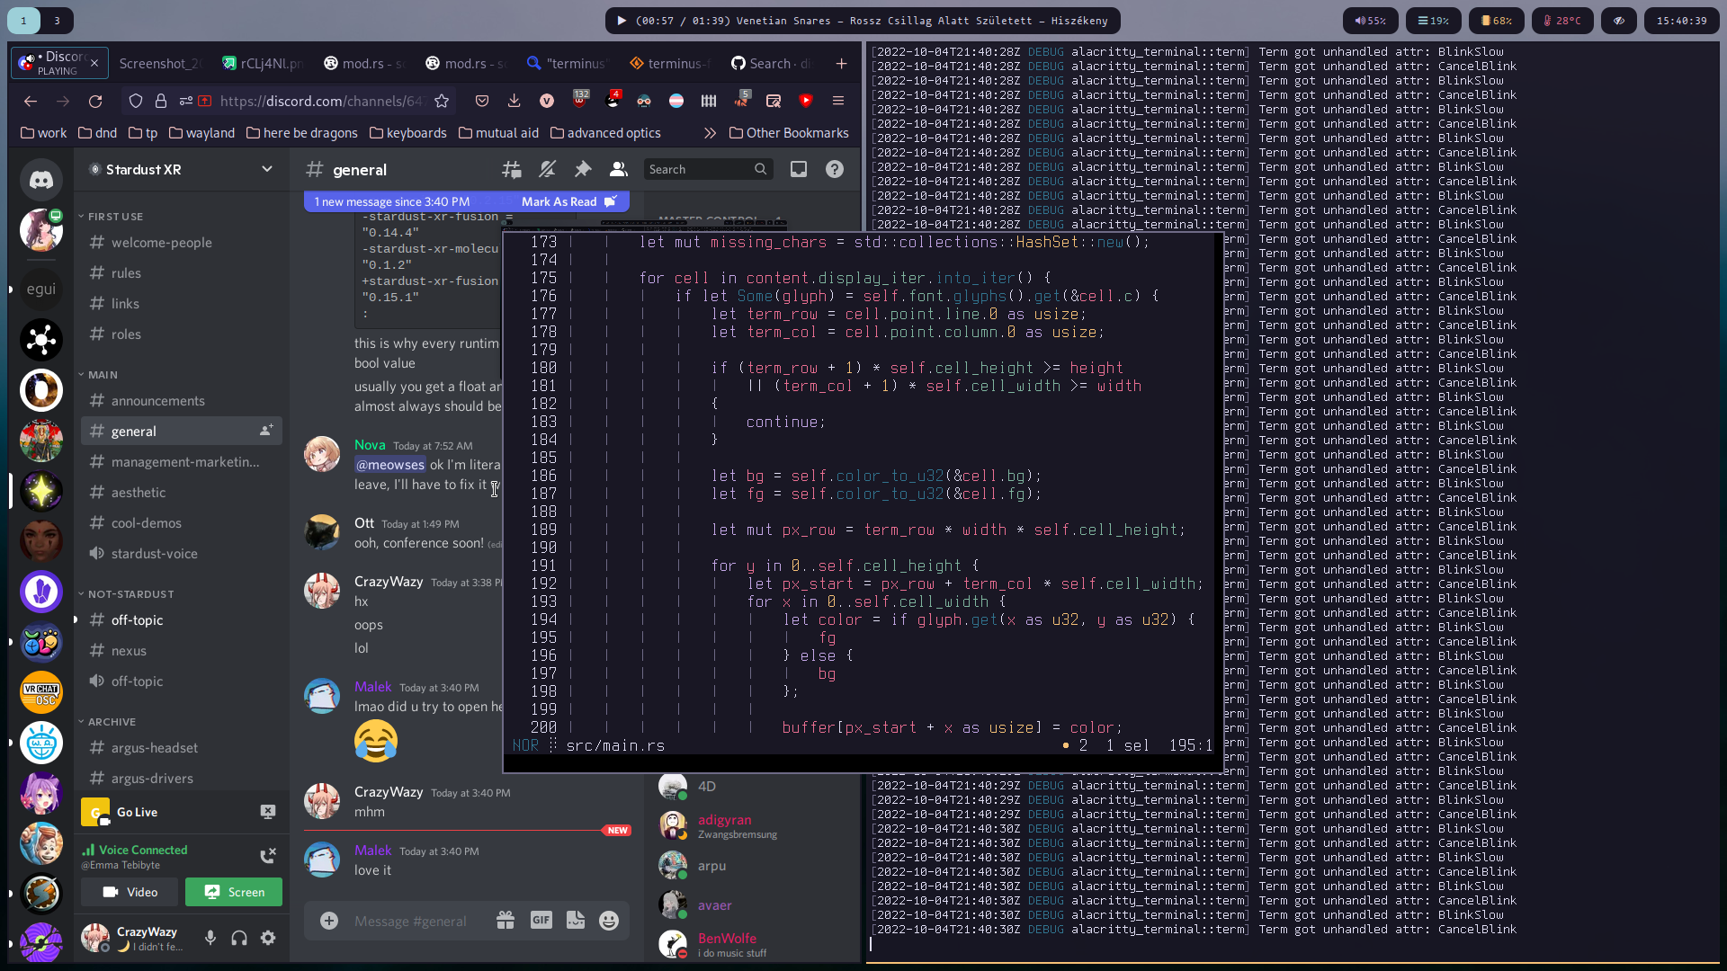Expand the Stardust XR server dropdown
This screenshot has width=1727, height=971.
tap(267, 169)
